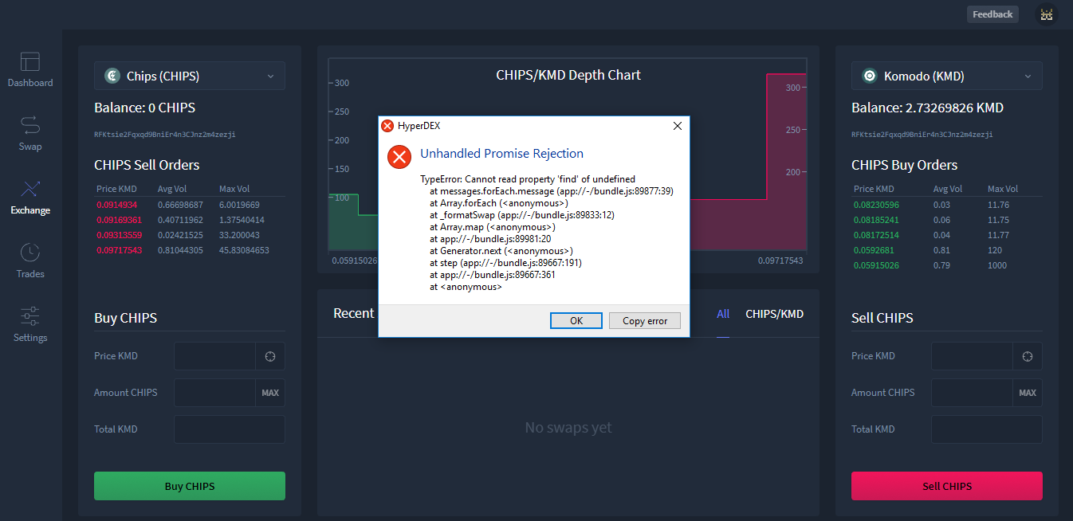1073x521 pixels.
Task: Click the price refresh icon under Buy CHIPS
Action: point(271,356)
